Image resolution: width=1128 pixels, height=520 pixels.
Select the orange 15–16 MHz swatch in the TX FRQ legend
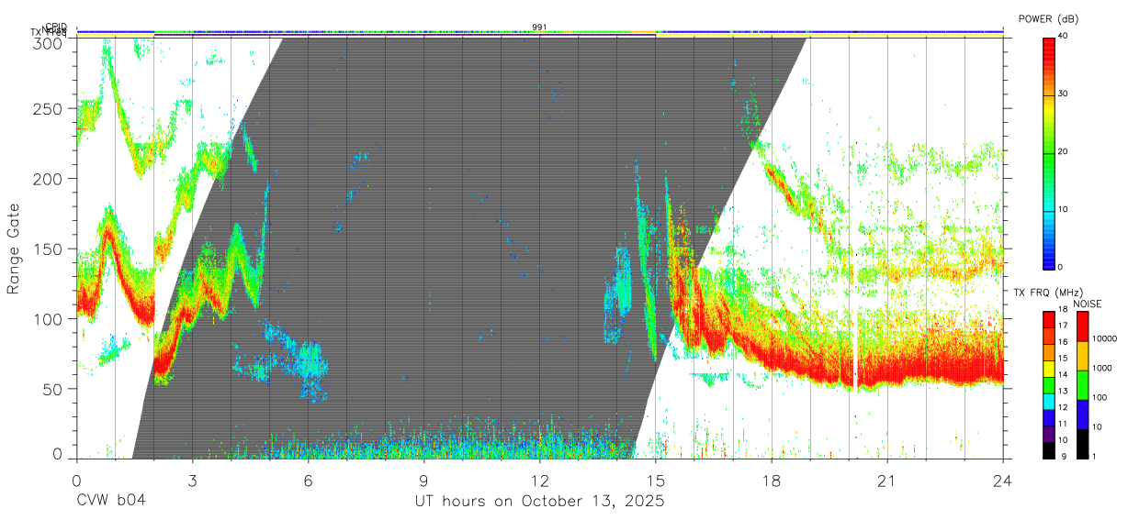(x=1048, y=353)
